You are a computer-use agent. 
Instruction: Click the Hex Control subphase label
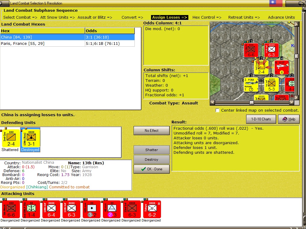point(207,17)
